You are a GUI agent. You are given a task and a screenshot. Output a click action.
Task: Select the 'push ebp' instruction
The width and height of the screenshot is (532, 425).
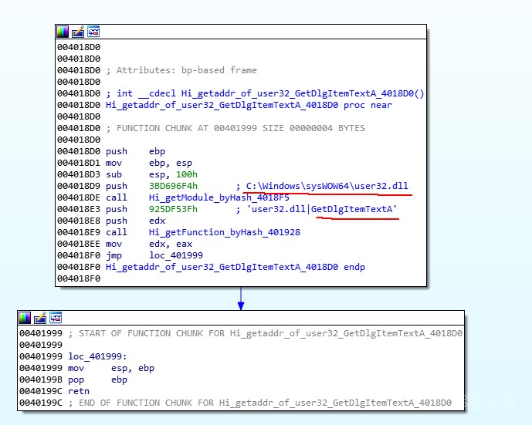pos(135,151)
